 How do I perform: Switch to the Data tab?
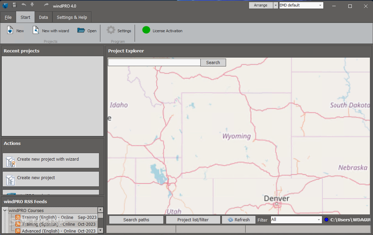tap(43, 17)
